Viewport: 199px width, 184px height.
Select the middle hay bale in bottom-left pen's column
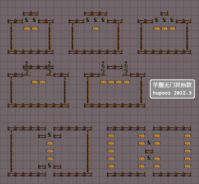[50, 151]
